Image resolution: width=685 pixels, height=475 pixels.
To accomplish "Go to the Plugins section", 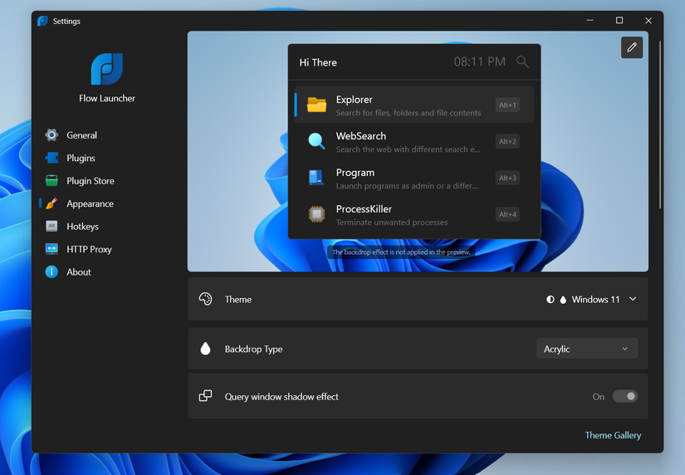I will click(81, 158).
